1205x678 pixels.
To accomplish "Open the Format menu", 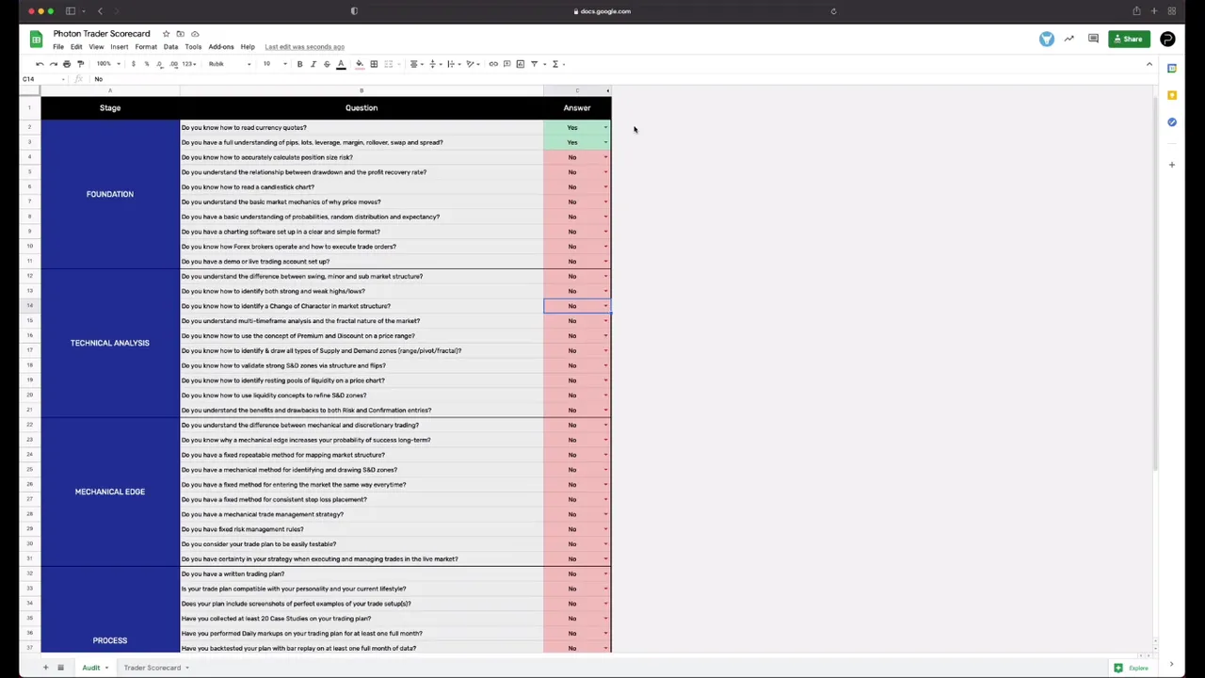I will 146,47.
